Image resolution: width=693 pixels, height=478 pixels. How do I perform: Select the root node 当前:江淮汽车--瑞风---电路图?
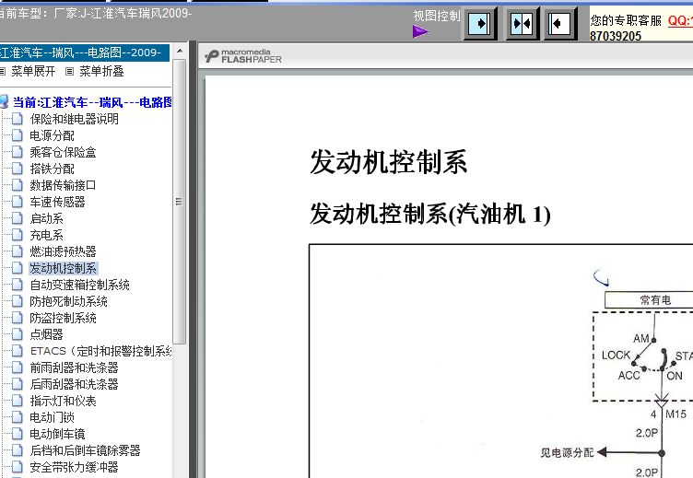(92, 102)
